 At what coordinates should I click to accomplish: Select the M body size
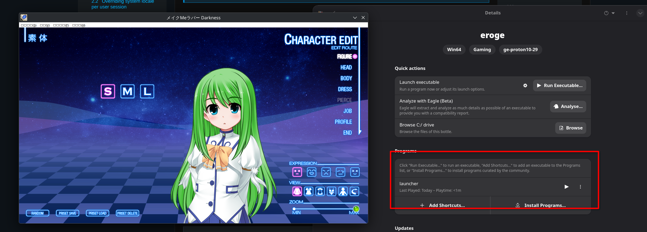pyautogui.click(x=128, y=91)
